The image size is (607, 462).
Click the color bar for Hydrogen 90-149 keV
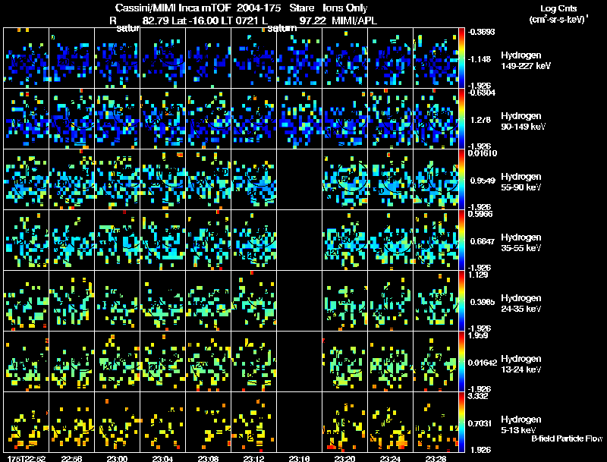[461, 118]
